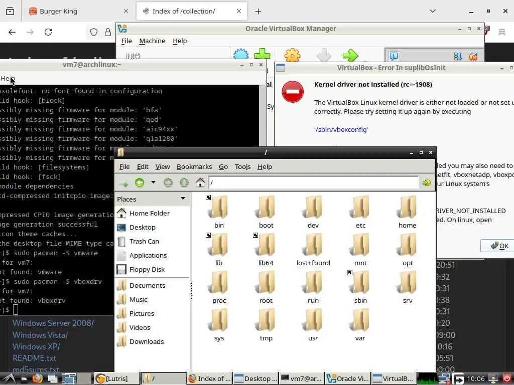Viewport: 514px width, 385px height.
Task: Select Trash Can in Places sidebar
Action: point(144,241)
